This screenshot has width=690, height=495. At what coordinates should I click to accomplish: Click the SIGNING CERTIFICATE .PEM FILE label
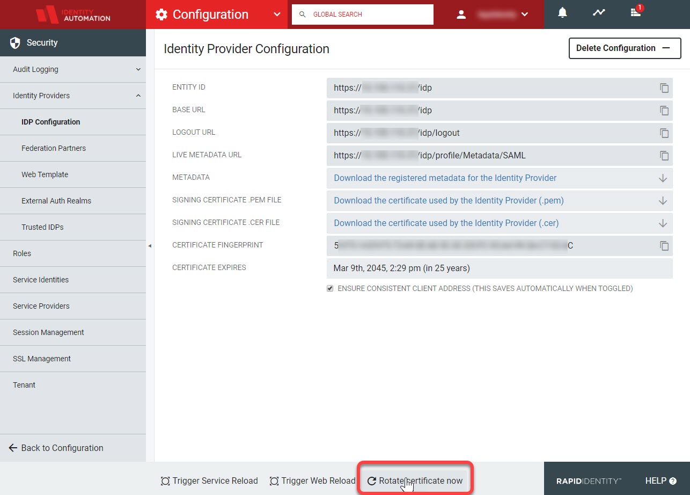pyautogui.click(x=226, y=200)
